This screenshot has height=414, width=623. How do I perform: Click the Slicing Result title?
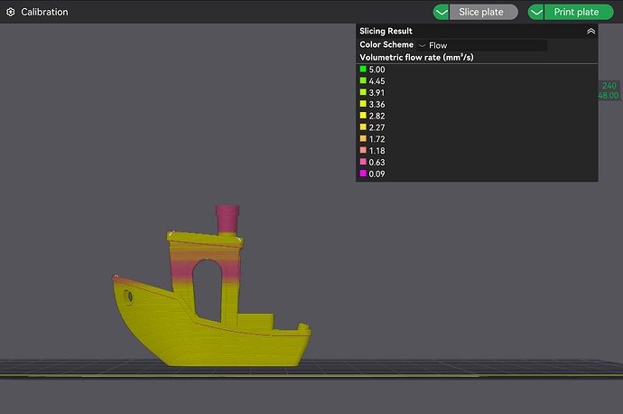tap(386, 31)
